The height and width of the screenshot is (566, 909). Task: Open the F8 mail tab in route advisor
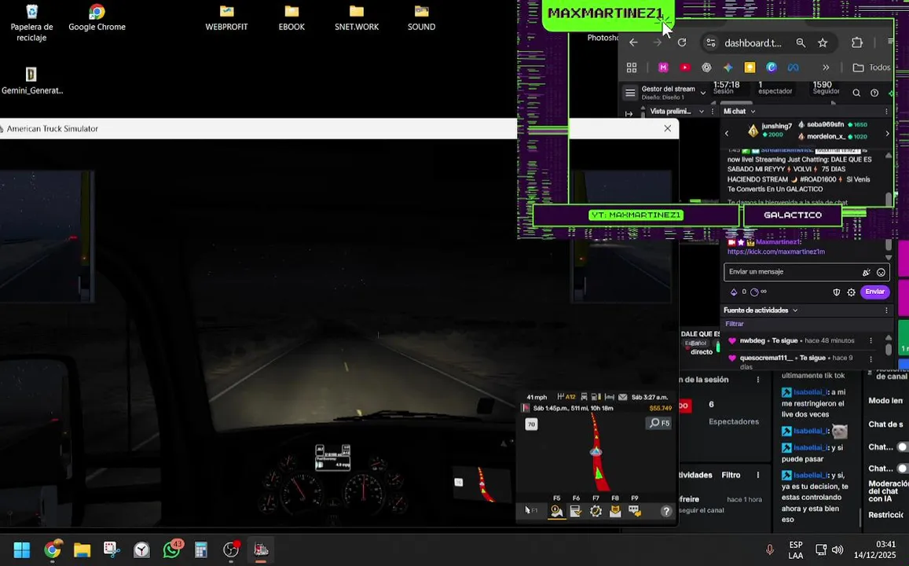click(615, 511)
